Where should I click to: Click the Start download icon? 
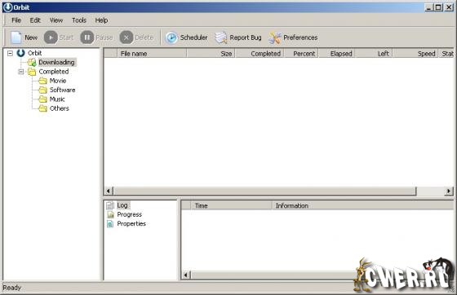tap(51, 37)
